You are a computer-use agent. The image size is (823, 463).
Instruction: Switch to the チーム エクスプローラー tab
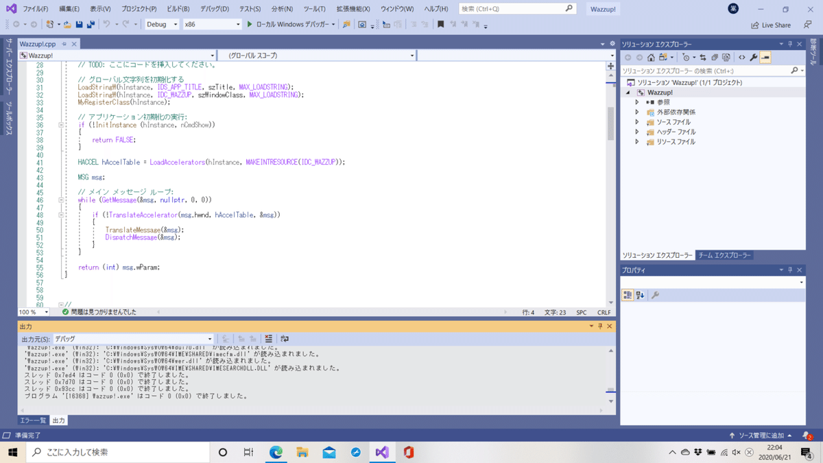[x=725, y=255]
